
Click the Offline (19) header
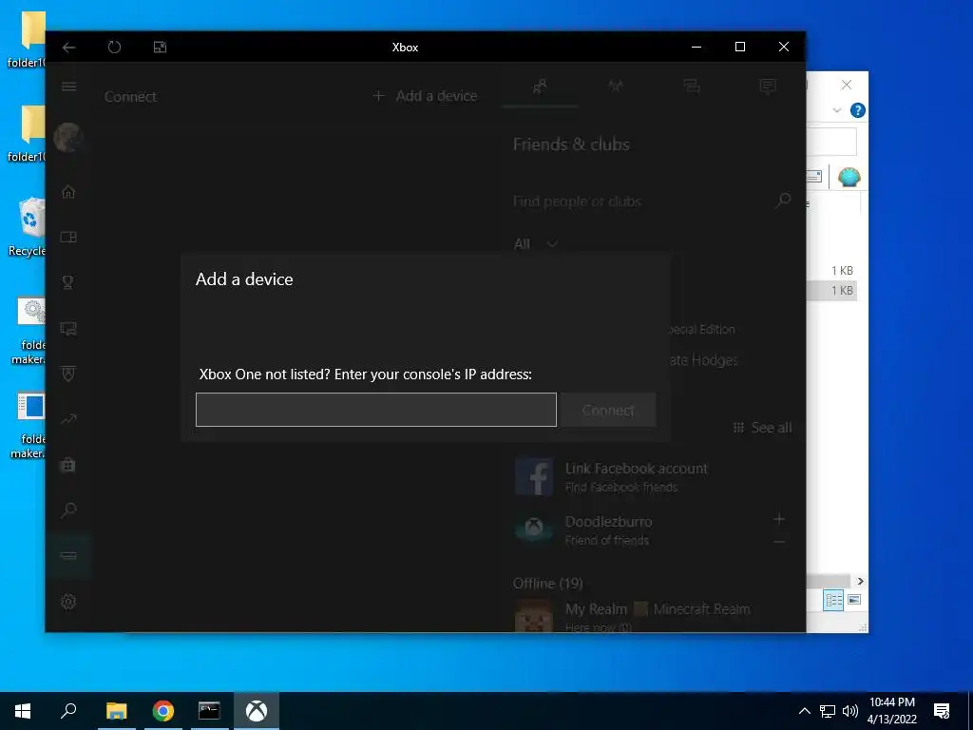click(x=547, y=584)
